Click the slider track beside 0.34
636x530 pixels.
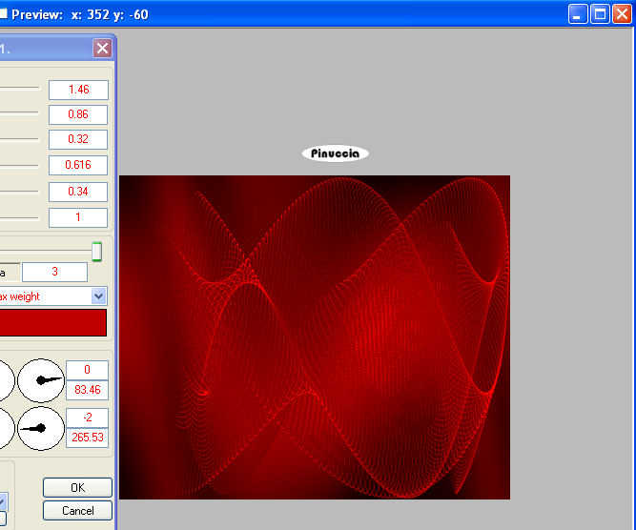click(x=19, y=192)
